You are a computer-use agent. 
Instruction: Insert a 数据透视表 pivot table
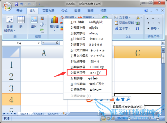tap(10, 24)
